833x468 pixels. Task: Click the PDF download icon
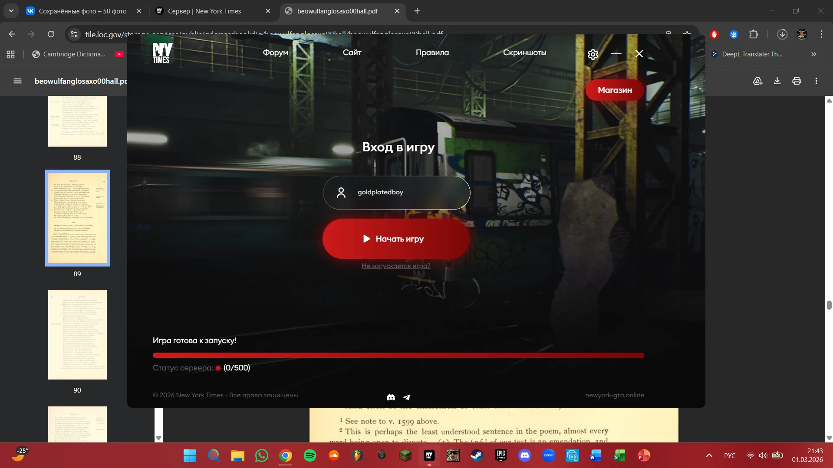[x=777, y=81]
